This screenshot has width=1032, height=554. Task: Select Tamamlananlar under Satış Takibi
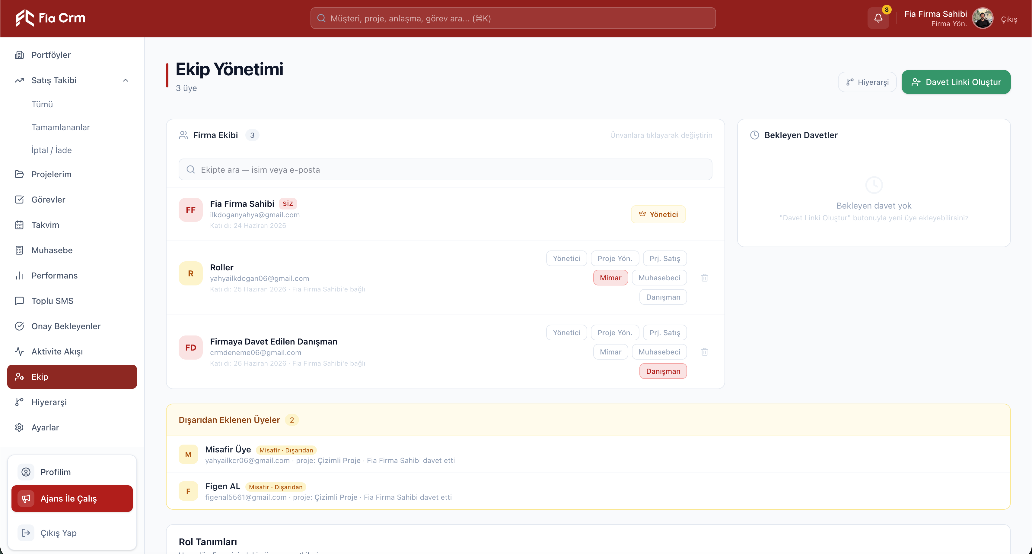60,127
